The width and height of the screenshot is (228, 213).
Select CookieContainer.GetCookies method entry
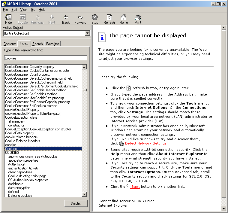[x=31, y=94]
